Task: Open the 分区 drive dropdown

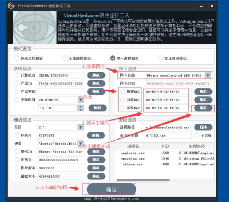Action: (80, 127)
